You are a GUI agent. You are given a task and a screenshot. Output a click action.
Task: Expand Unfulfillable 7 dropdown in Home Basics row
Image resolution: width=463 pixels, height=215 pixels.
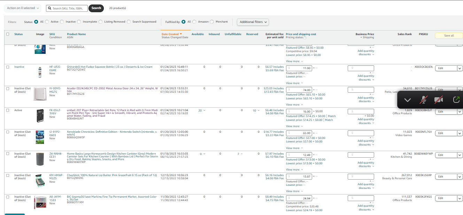click(x=240, y=154)
